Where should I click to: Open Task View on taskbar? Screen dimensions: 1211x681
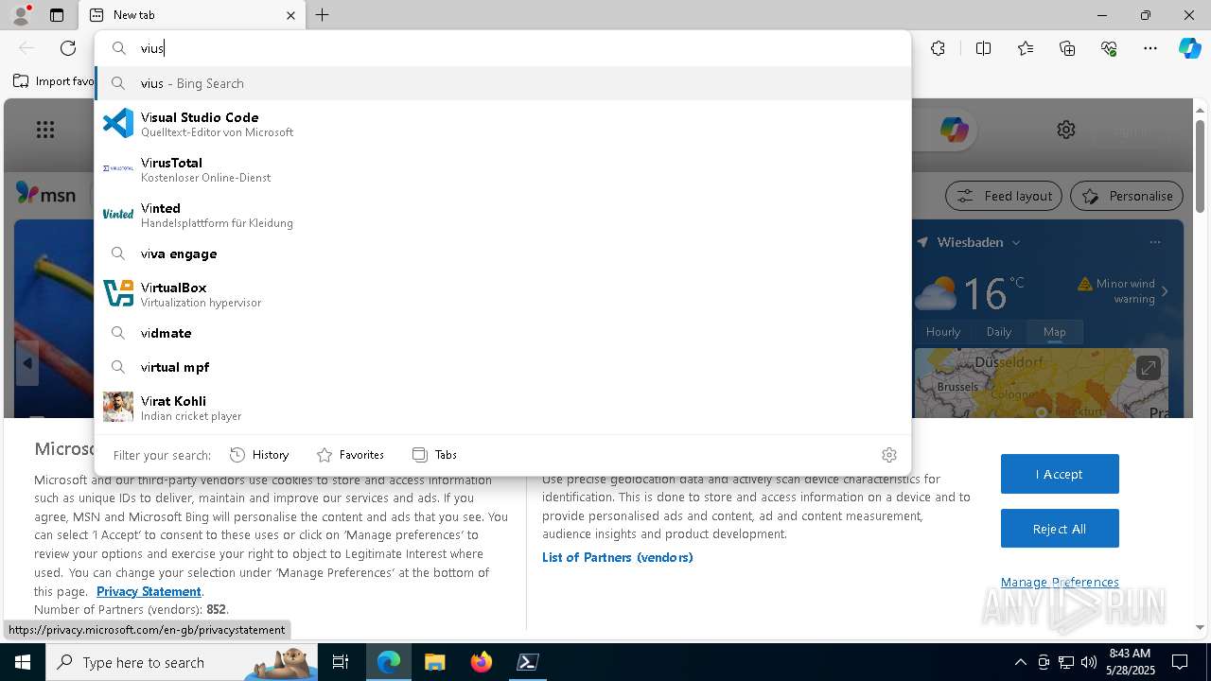(341, 662)
